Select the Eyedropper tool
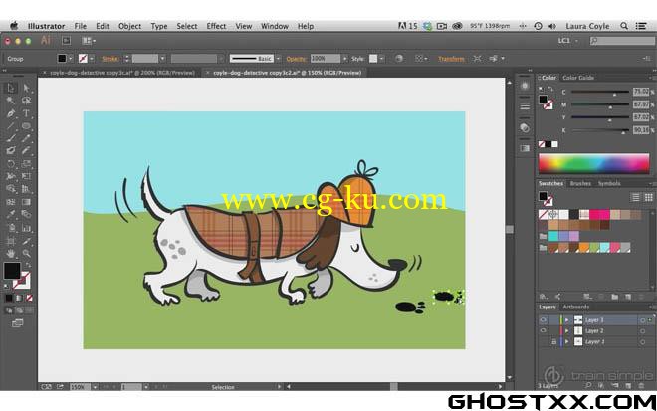The height and width of the screenshot is (411, 657). 11,215
